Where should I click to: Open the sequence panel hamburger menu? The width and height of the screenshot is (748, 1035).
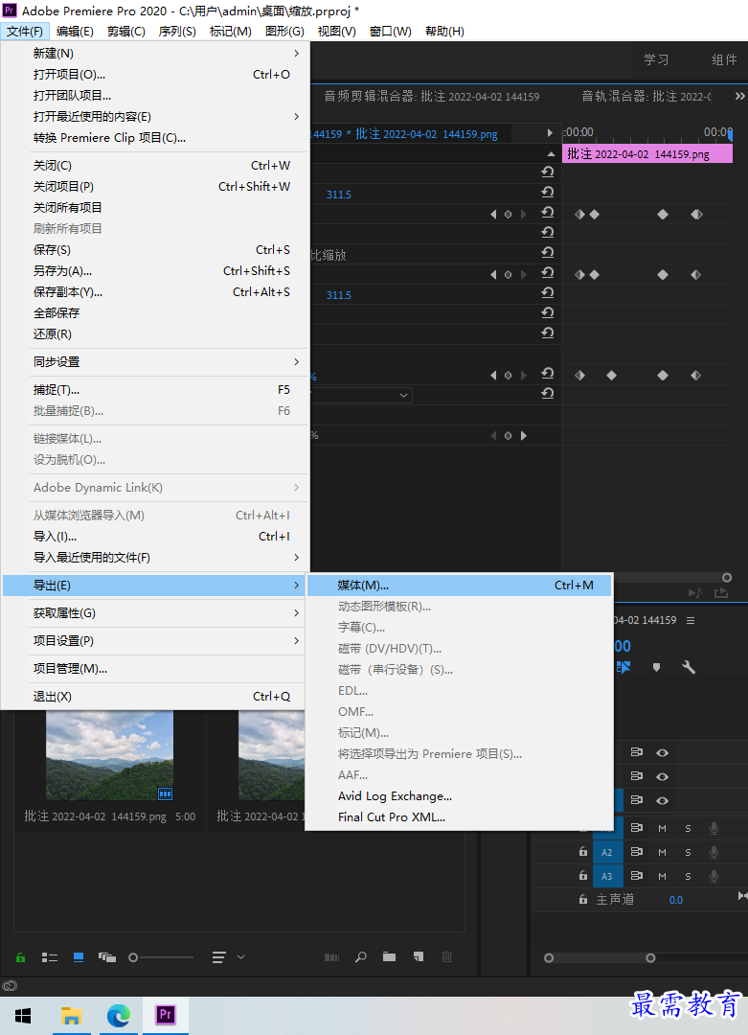point(691,620)
